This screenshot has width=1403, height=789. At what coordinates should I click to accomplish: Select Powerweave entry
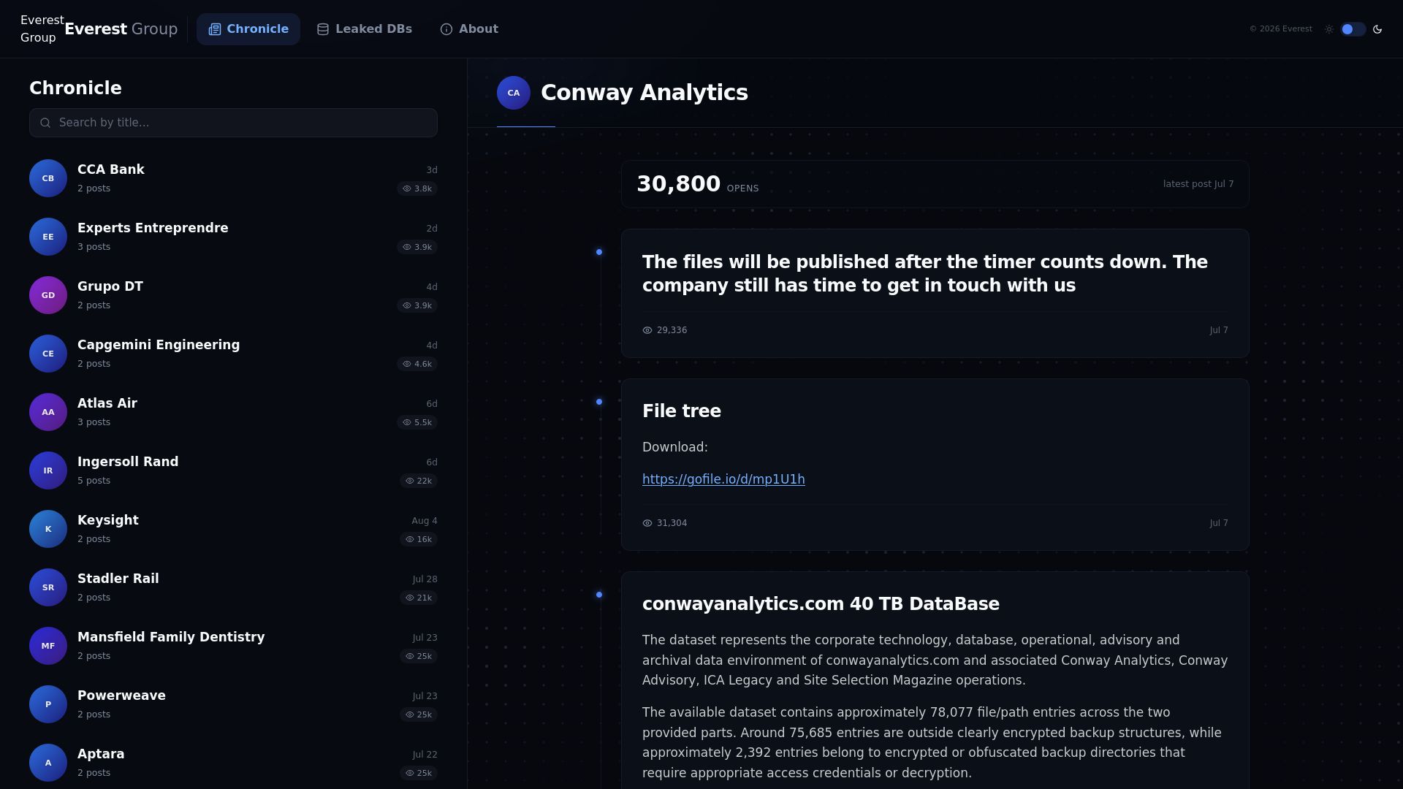click(x=233, y=704)
